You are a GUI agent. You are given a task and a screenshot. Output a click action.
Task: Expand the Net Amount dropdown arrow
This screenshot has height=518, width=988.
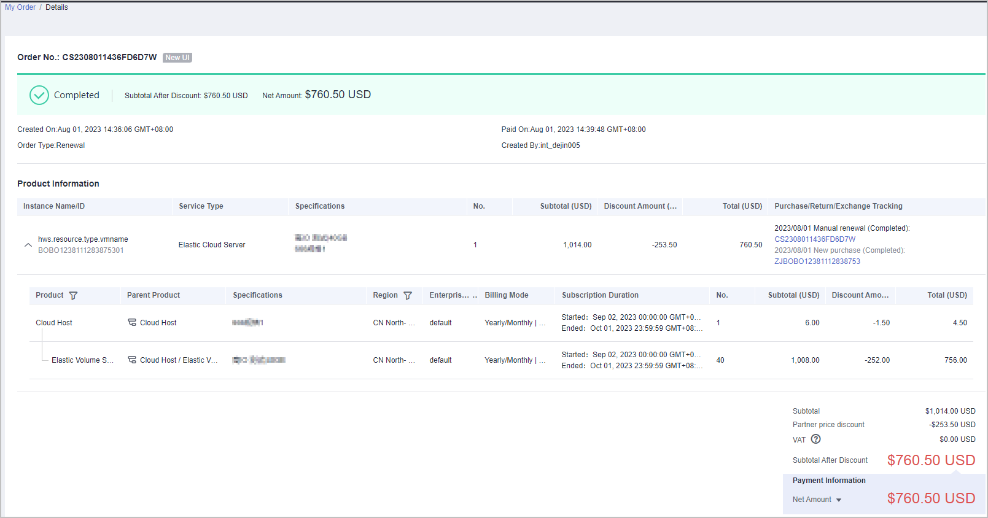click(x=839, y=500)
